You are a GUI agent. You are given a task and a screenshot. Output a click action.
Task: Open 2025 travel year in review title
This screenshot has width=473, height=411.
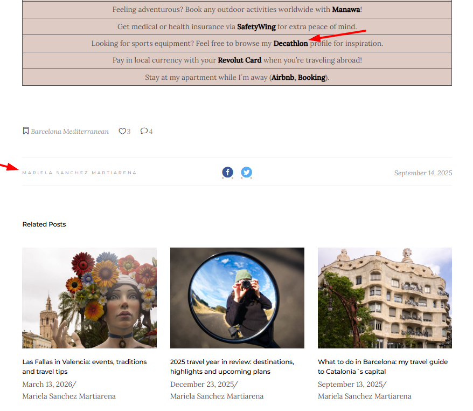[232, 367]
